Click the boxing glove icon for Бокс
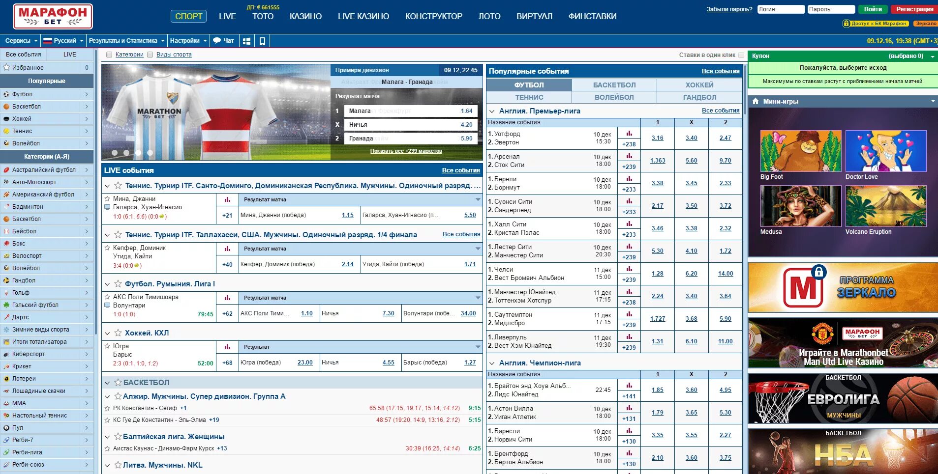 pyautogui.click(x=6, y=243)
